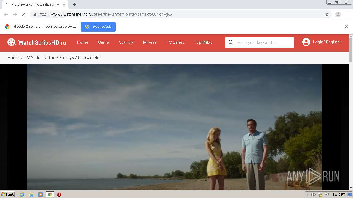353x198 pixels.
Task: Go forward to next page
Action: tap(15, 14)
